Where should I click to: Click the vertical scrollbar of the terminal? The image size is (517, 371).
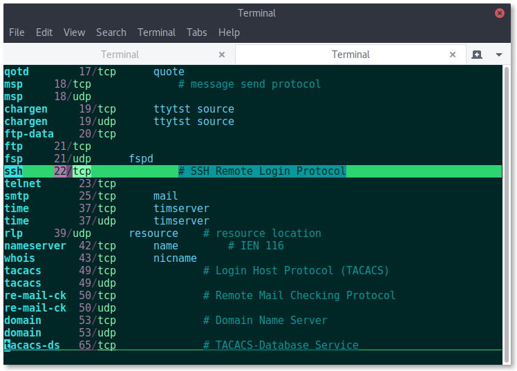[x=507, y=214]
